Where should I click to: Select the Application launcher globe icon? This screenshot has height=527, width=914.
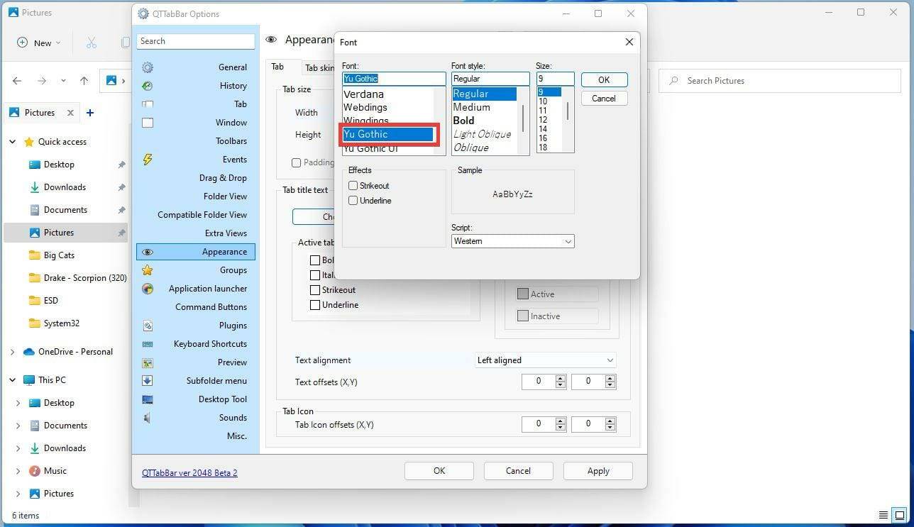(148, 289)
